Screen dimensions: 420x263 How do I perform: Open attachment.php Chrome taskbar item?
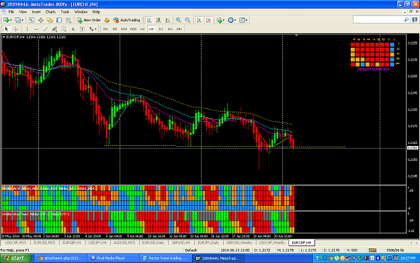[x=60, y=258]
